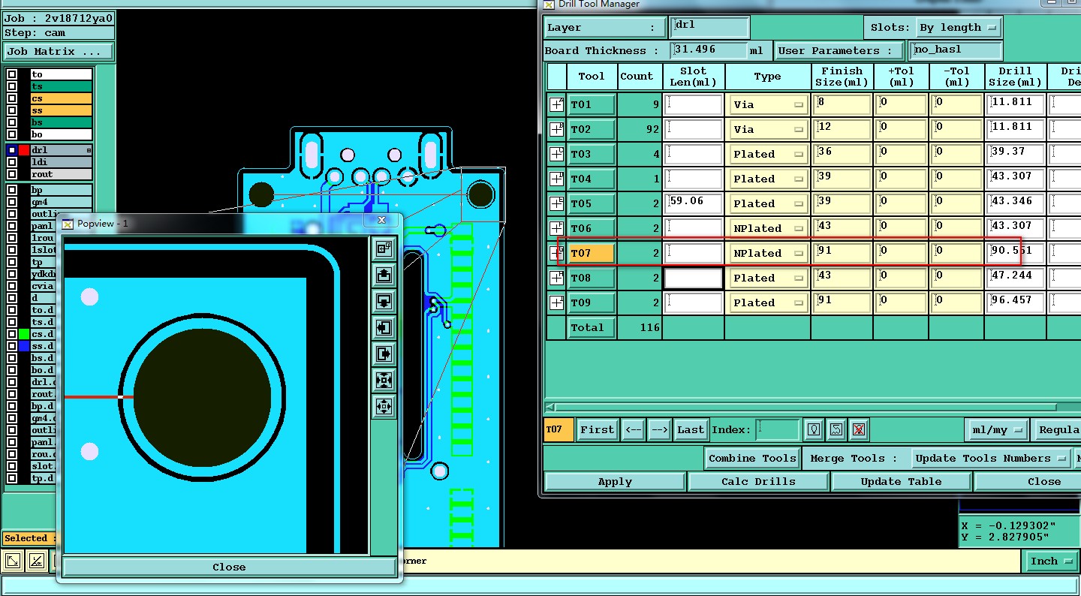Click the pan up icon in Popview
The height and width of the screenshot is (596, 1081).
click(384, 275)
